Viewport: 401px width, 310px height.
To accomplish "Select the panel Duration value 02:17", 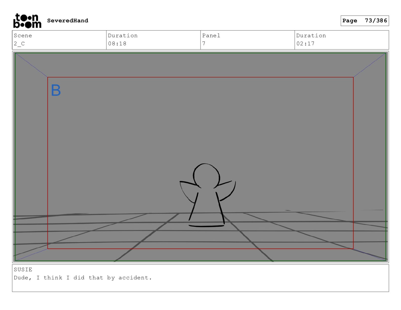I will click(x=306, y=44).
